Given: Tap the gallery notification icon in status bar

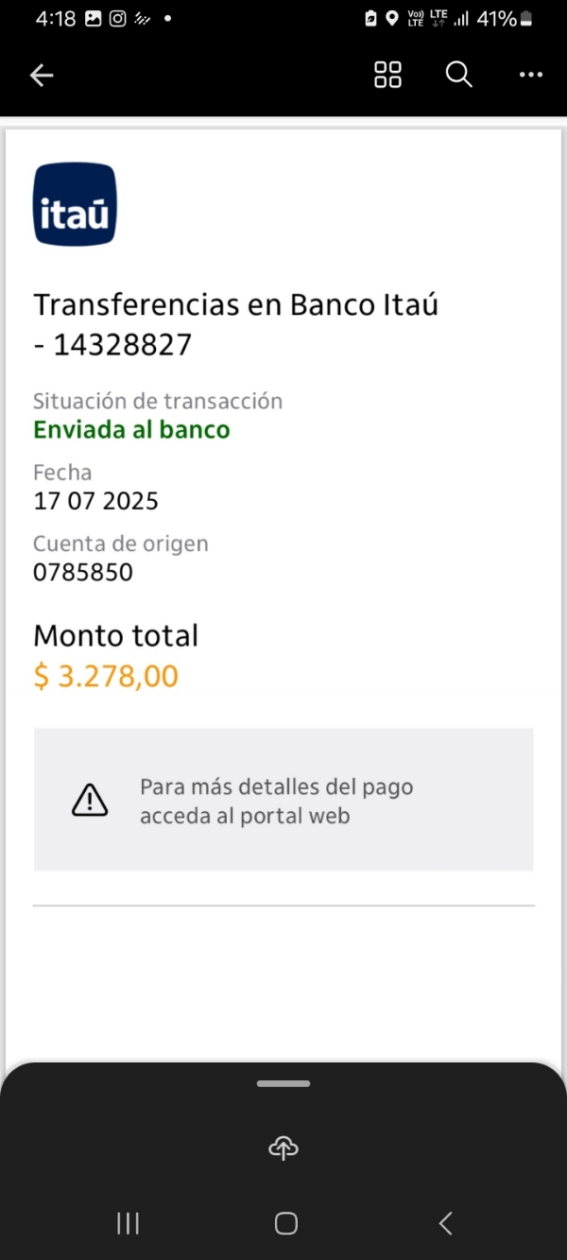Looking at the screenshot, I should pyautogui.click(x=94, y=18).
